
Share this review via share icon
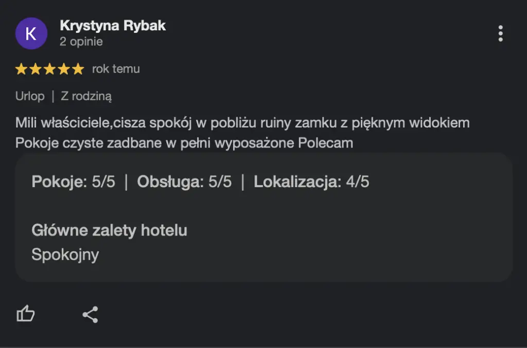(x=90, y=314)
